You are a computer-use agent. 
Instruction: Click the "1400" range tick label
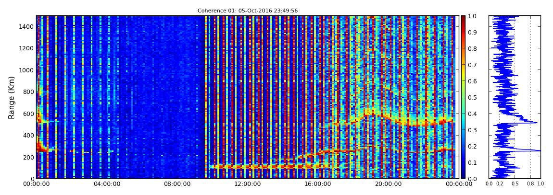[x=27, y=26]
